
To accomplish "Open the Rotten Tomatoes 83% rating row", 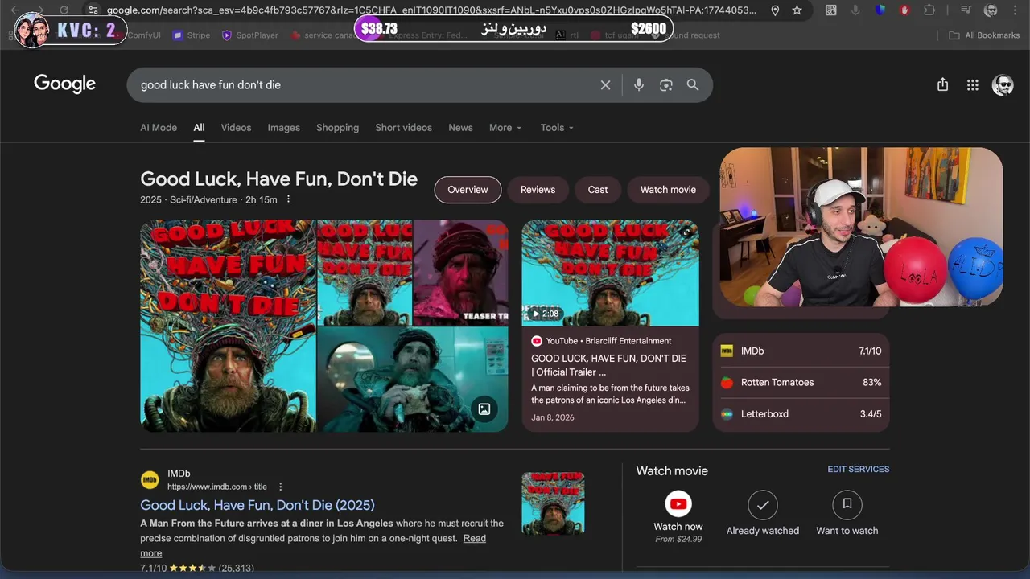I will (x=801, y=383).
